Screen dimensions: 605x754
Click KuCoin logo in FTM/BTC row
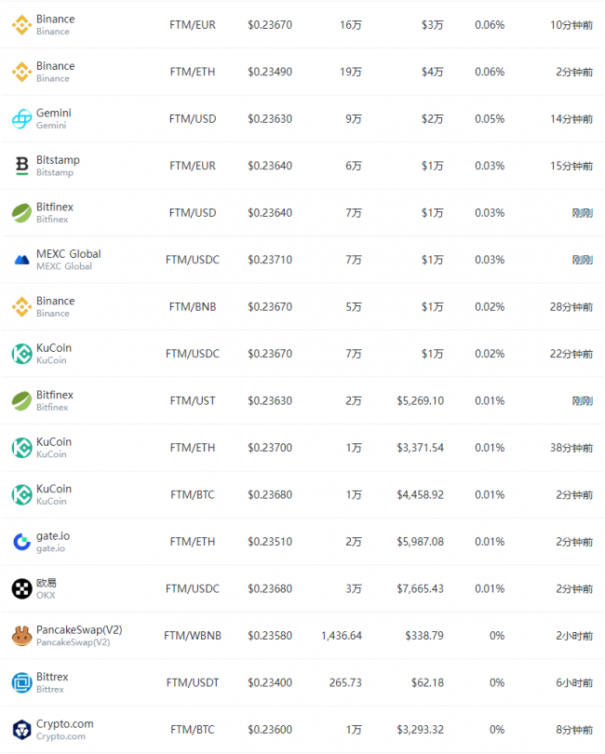click(21, 495)
